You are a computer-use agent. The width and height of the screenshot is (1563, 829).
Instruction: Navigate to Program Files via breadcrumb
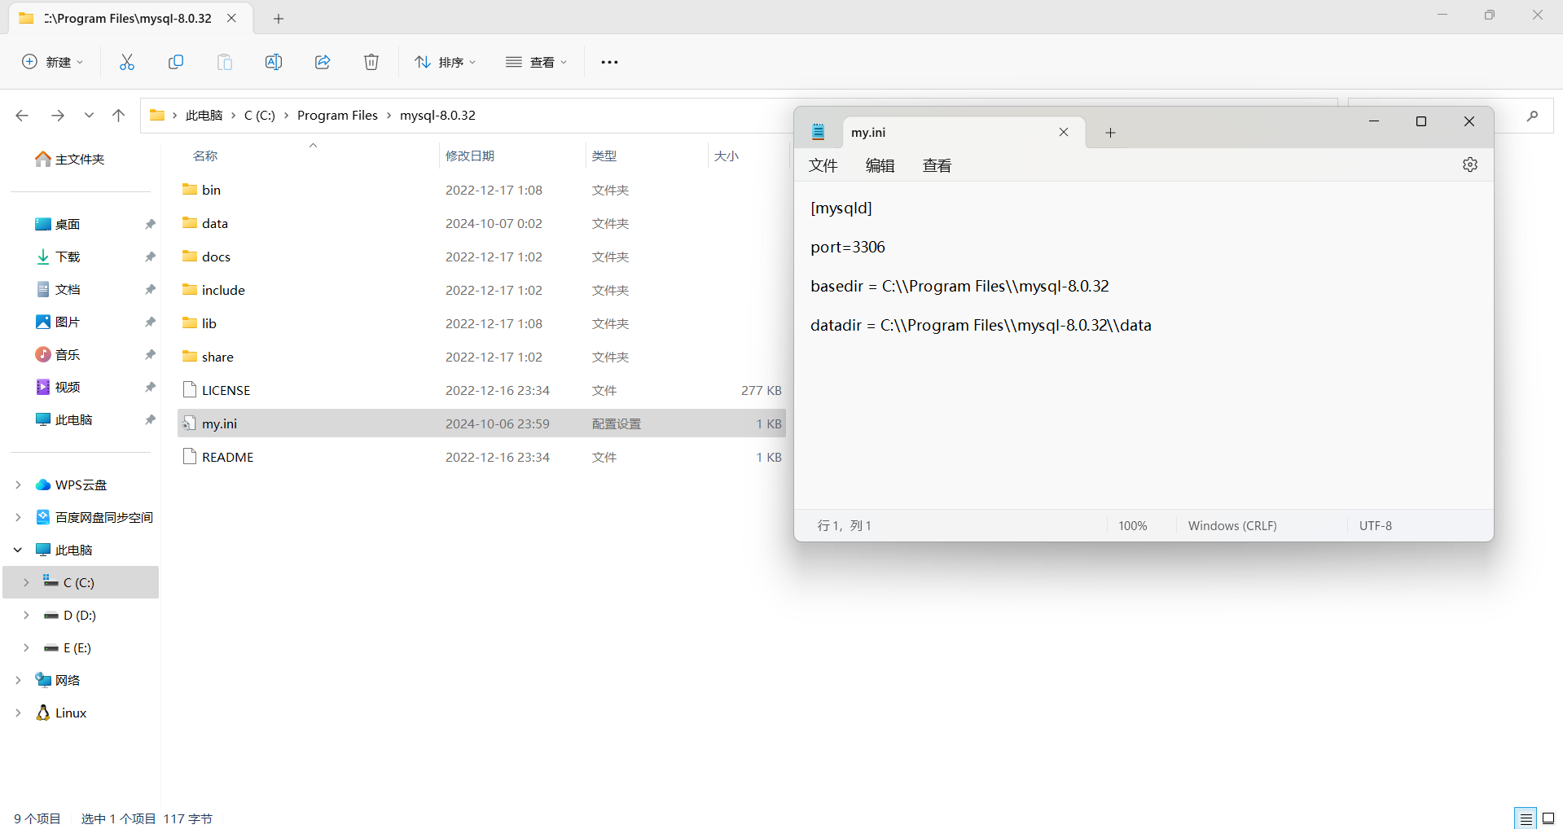pyautogui.click(x=337, y=115)
